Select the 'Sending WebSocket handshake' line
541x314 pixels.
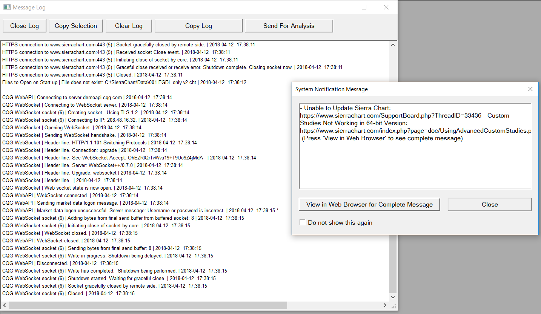85,135
